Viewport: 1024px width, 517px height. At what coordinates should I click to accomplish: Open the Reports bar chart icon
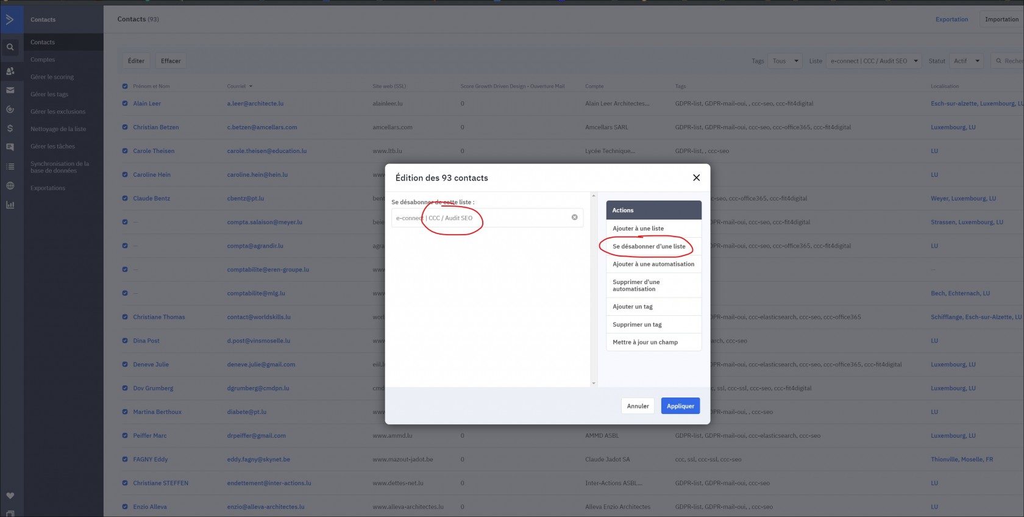[x=10, y=205]
